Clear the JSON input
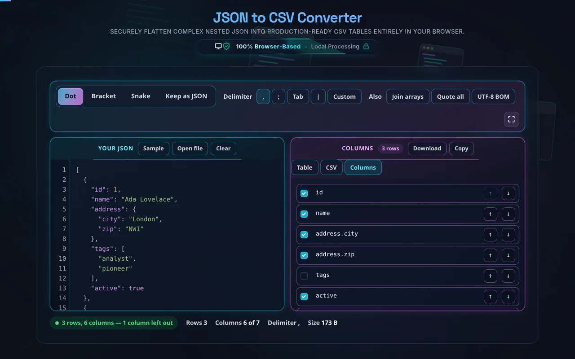 (x=223, y=149)
